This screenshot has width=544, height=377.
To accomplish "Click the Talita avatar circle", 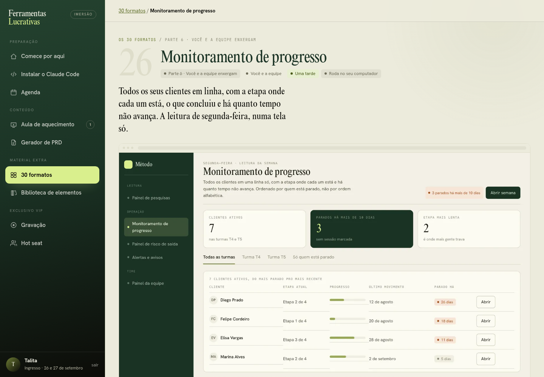I will [13, 364].
